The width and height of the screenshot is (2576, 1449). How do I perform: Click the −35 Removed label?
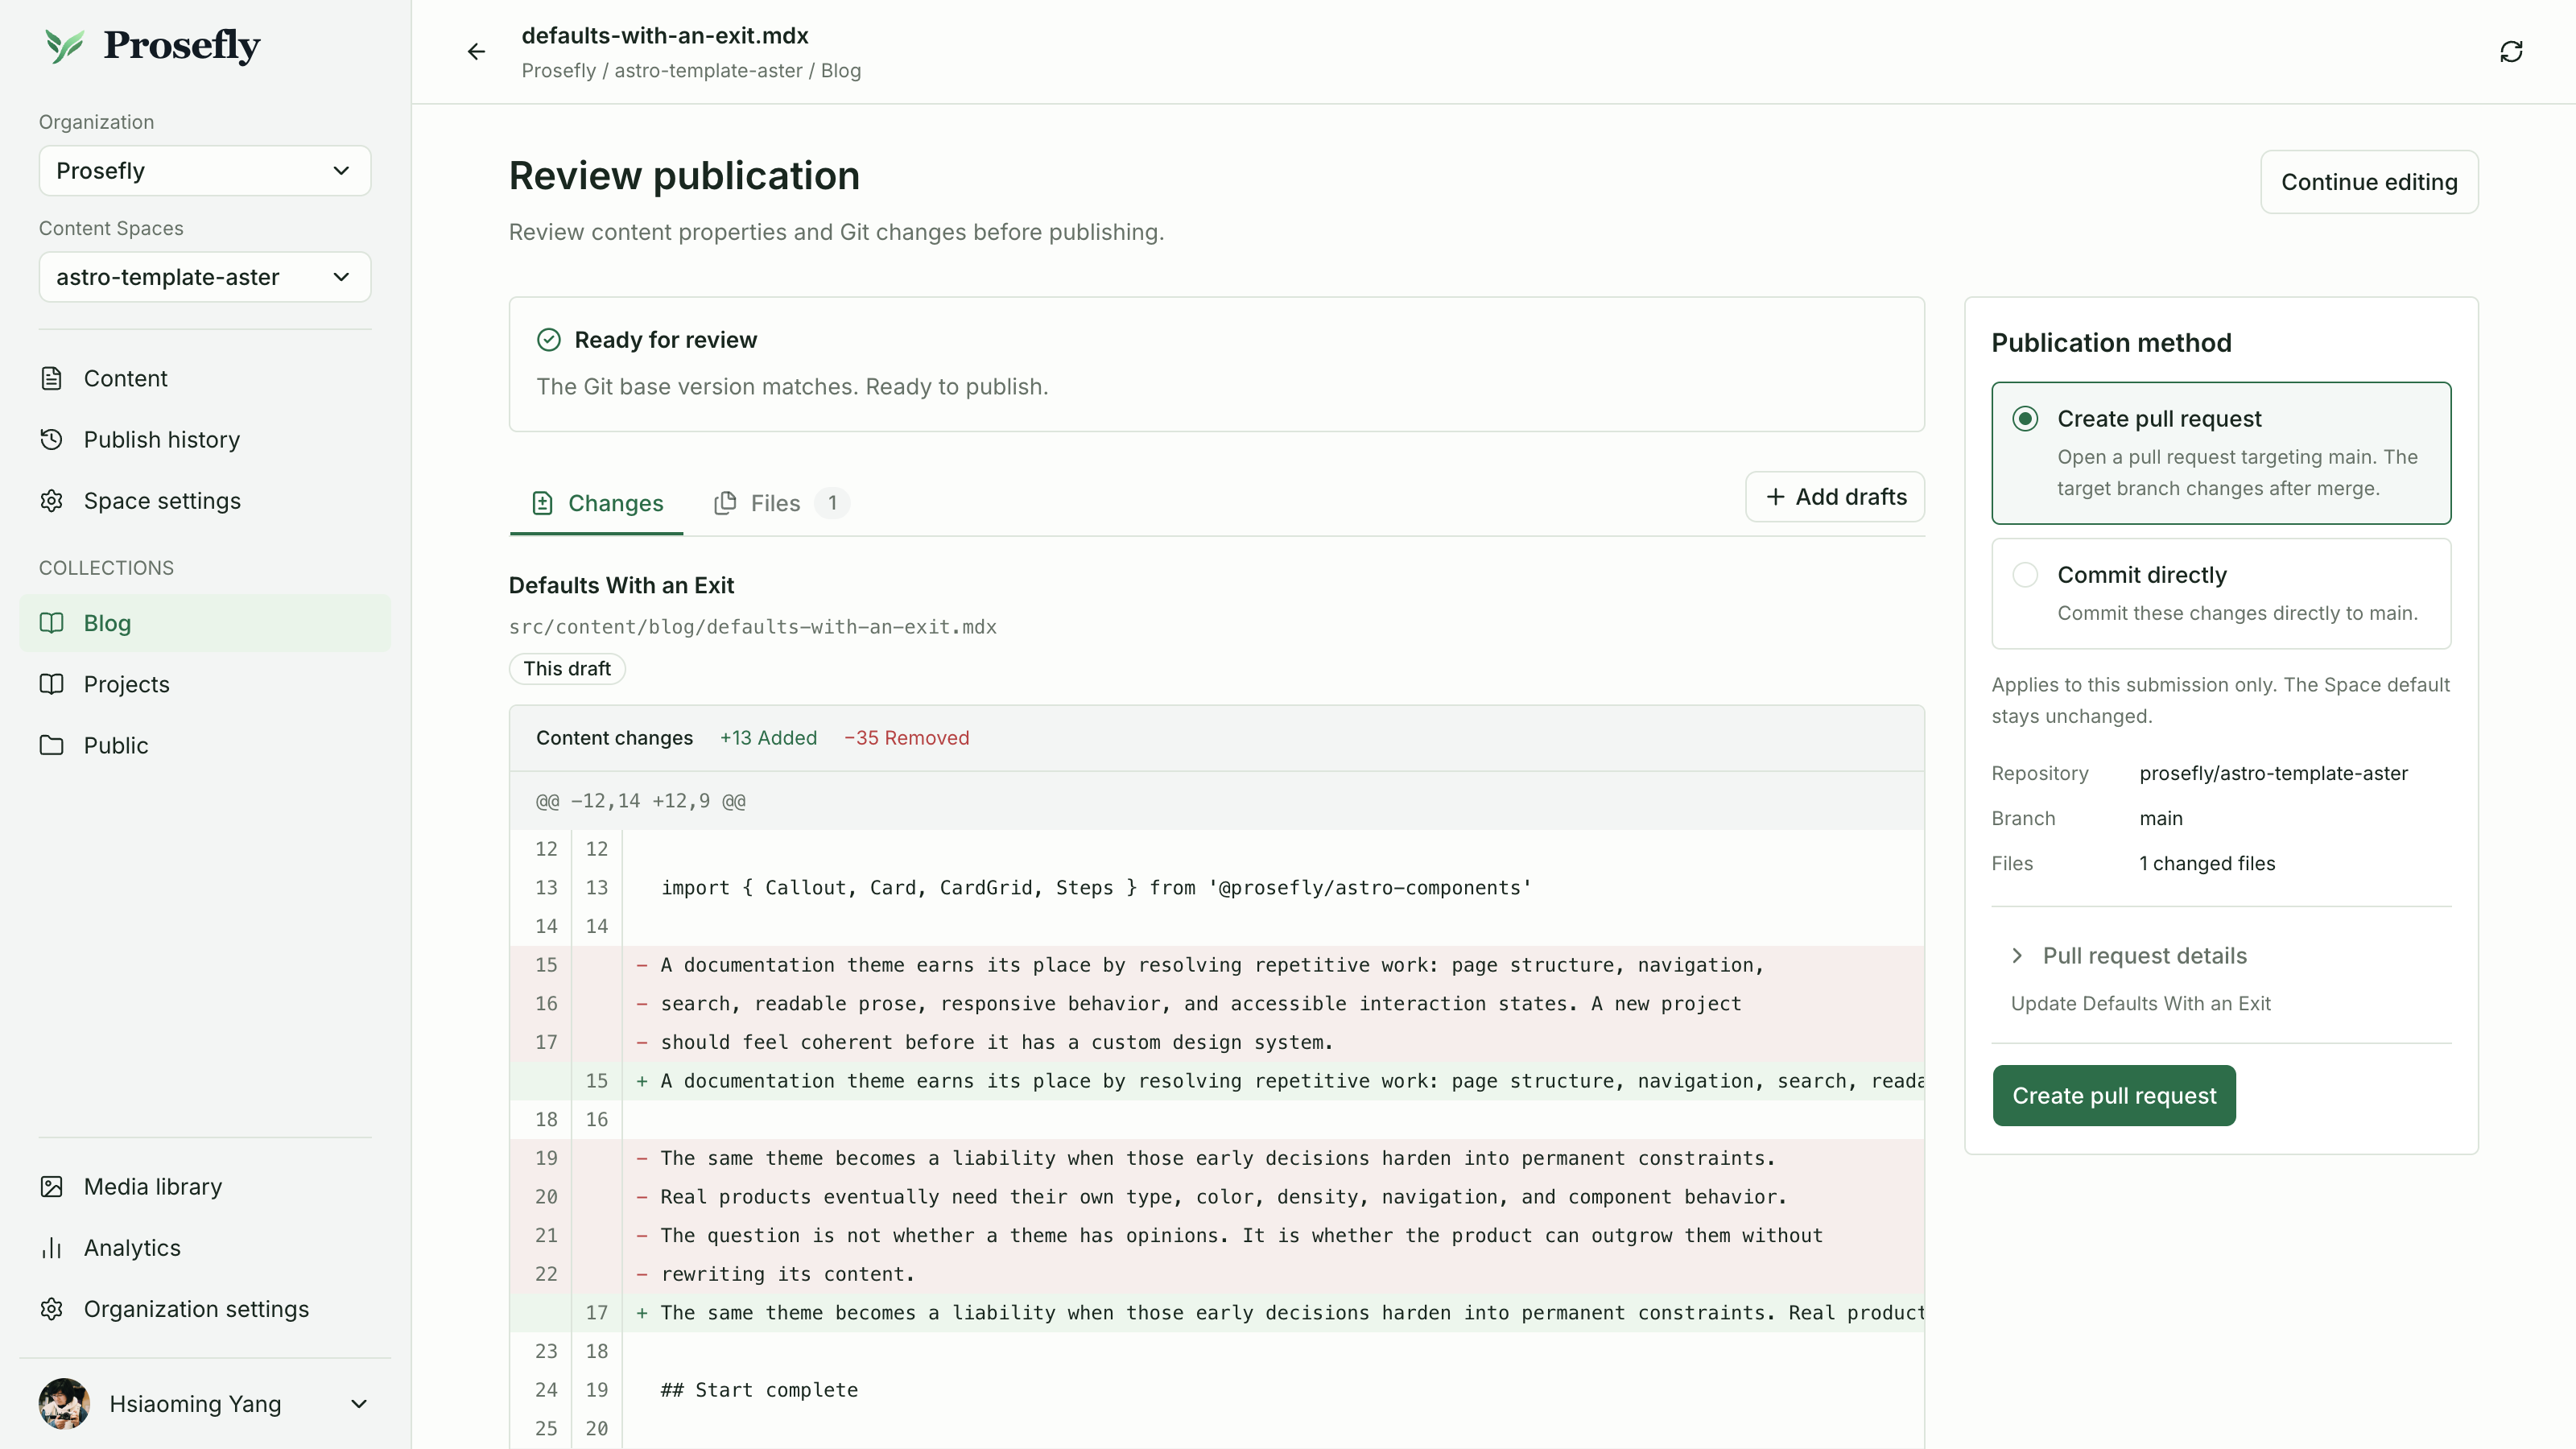(906, 738)
